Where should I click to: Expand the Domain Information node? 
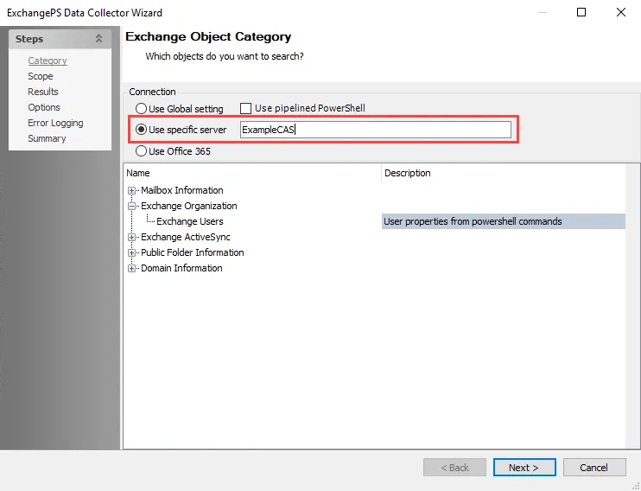(131, 269)
